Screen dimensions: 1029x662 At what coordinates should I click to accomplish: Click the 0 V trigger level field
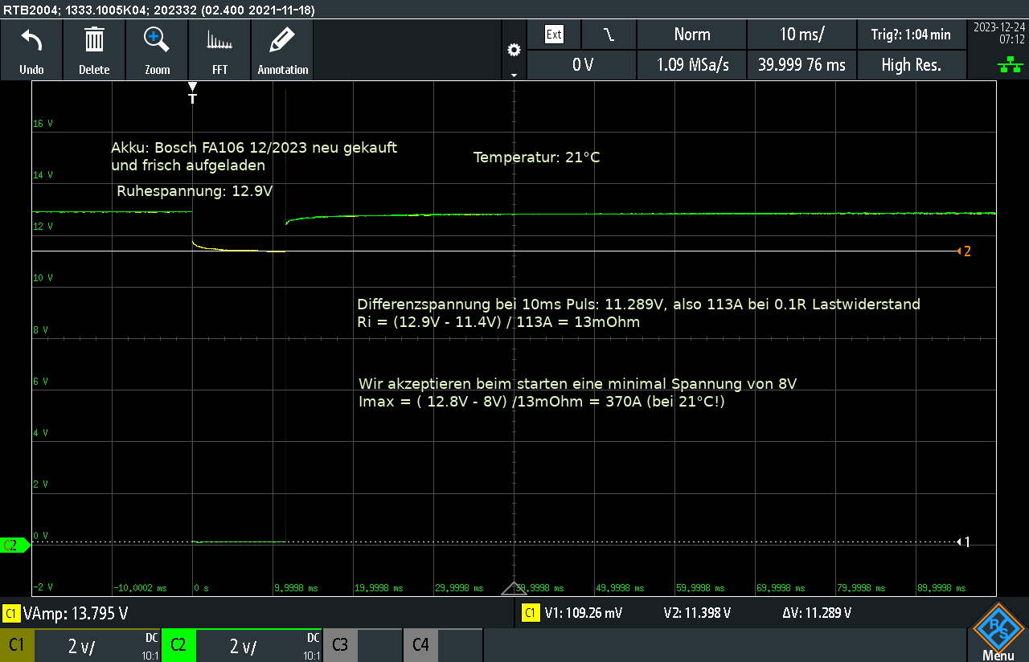click(x=582, y=65)
